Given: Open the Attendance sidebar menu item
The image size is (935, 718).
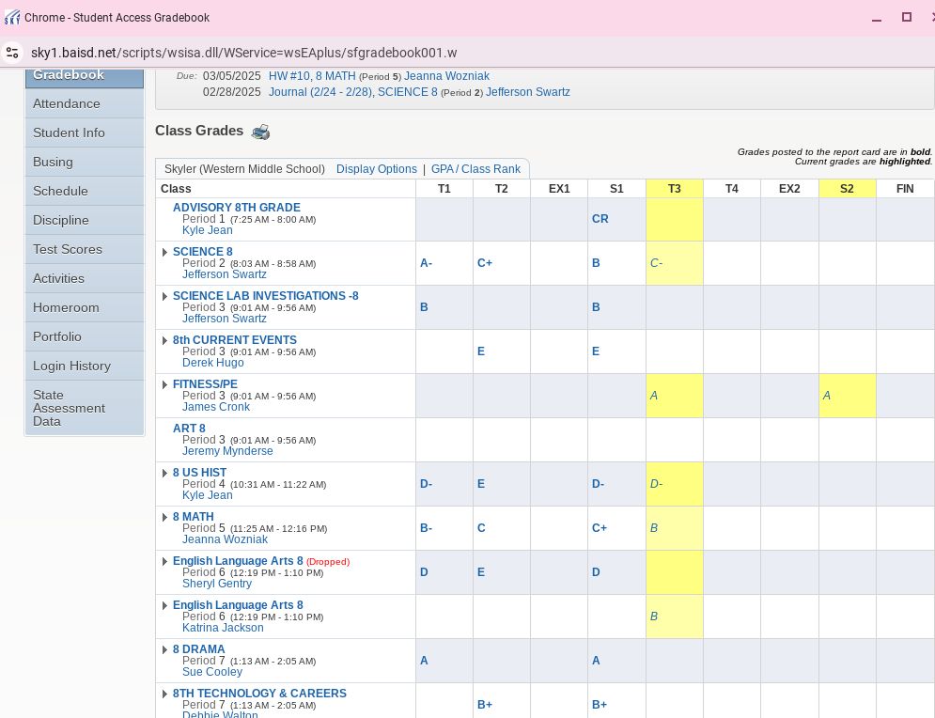Looking at the screenshot, I should tap(67, 103).
